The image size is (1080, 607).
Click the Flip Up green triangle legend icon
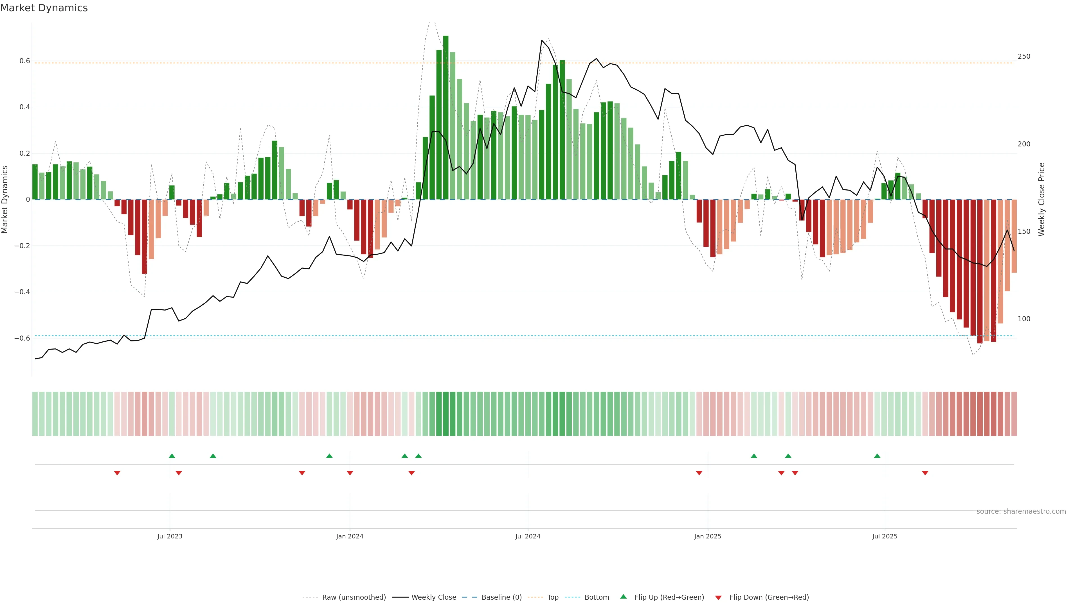[623, 597]
